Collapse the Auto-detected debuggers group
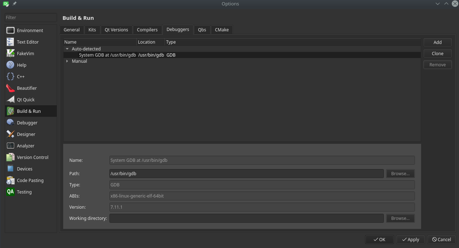Screen dimensions: 459x248 (67, 49)
